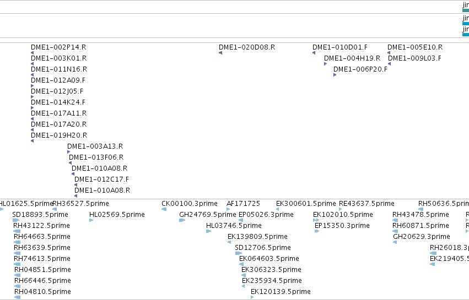Click the purple arrow beneath DME1-017A11.R
The width and height of the screenshot is (469, 300).
click(x=33, y=119)
